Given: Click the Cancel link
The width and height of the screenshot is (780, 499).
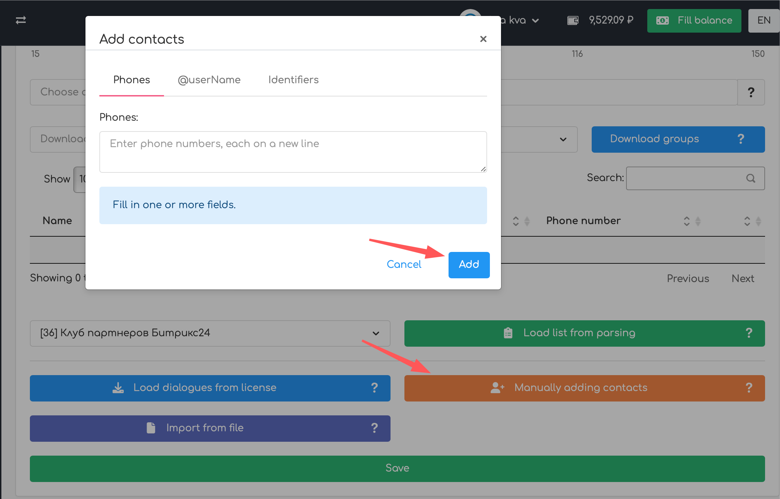Looking at the screenshot, I should pyautogui.click(x=404, y=264).
